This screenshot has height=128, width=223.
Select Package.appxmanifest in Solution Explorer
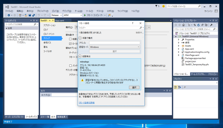[x=195, y=58]
